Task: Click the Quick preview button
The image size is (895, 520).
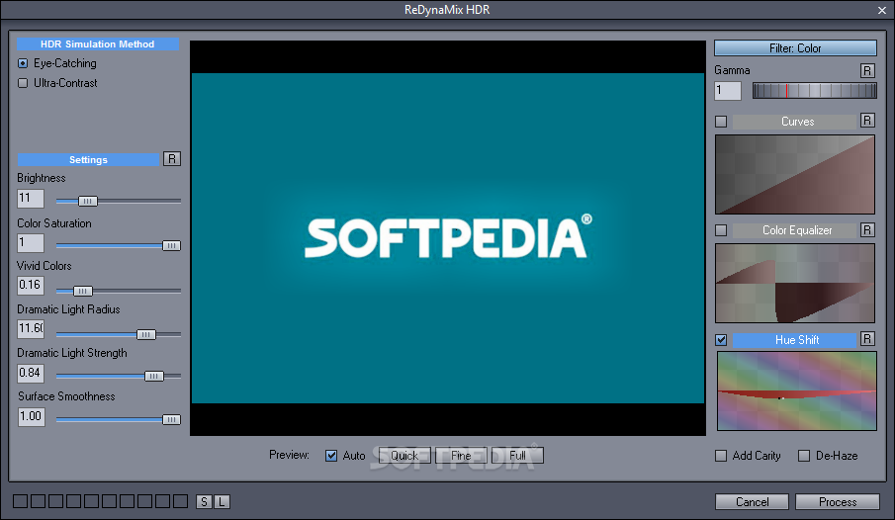Action: (x=404, y=456)
